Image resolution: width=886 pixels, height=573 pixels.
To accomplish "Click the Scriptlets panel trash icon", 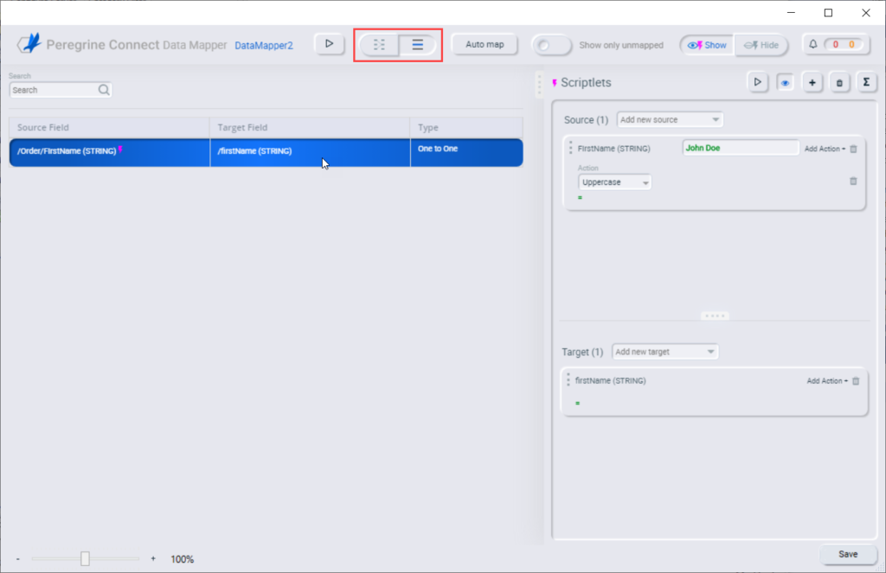I will coord(838,82).
